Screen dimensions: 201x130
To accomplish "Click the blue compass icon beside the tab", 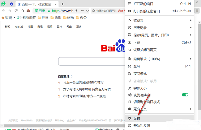I will click(11, 4).
